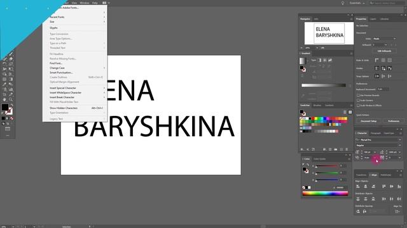The image size is (407, 228).
Task: Open the Window menu
Action: 85,3
